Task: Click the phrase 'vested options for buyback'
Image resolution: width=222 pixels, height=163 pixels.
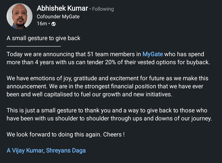Action: click(x=176, y=62)
